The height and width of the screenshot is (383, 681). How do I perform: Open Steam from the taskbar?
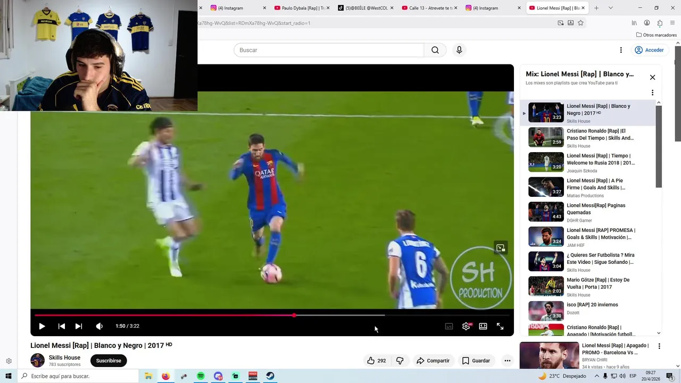click(x=270, y=376)
